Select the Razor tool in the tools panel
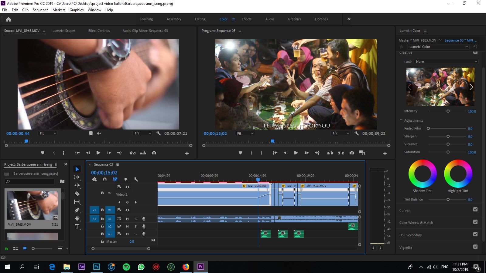Screen dimensions: 486x273 (77, 194)
